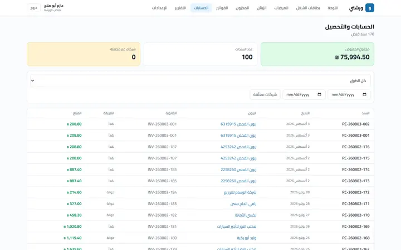
Task: Open the end date calendar picker icon
Action: [x=319, y=94]
